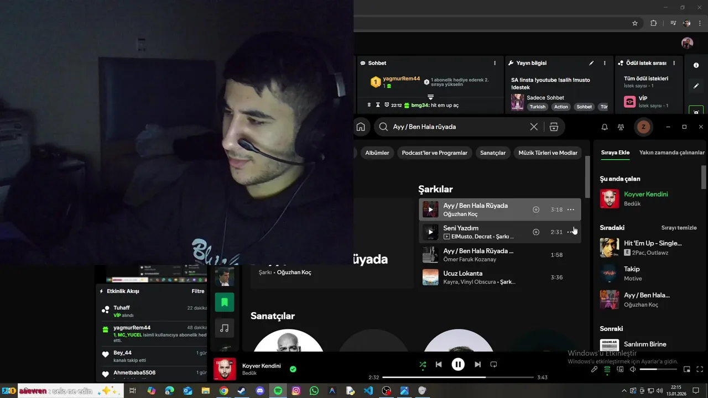Add Seni Yazdım to library with plus icon
The height and width of the screenshot is (398, 708).
[x=536, y=232]
